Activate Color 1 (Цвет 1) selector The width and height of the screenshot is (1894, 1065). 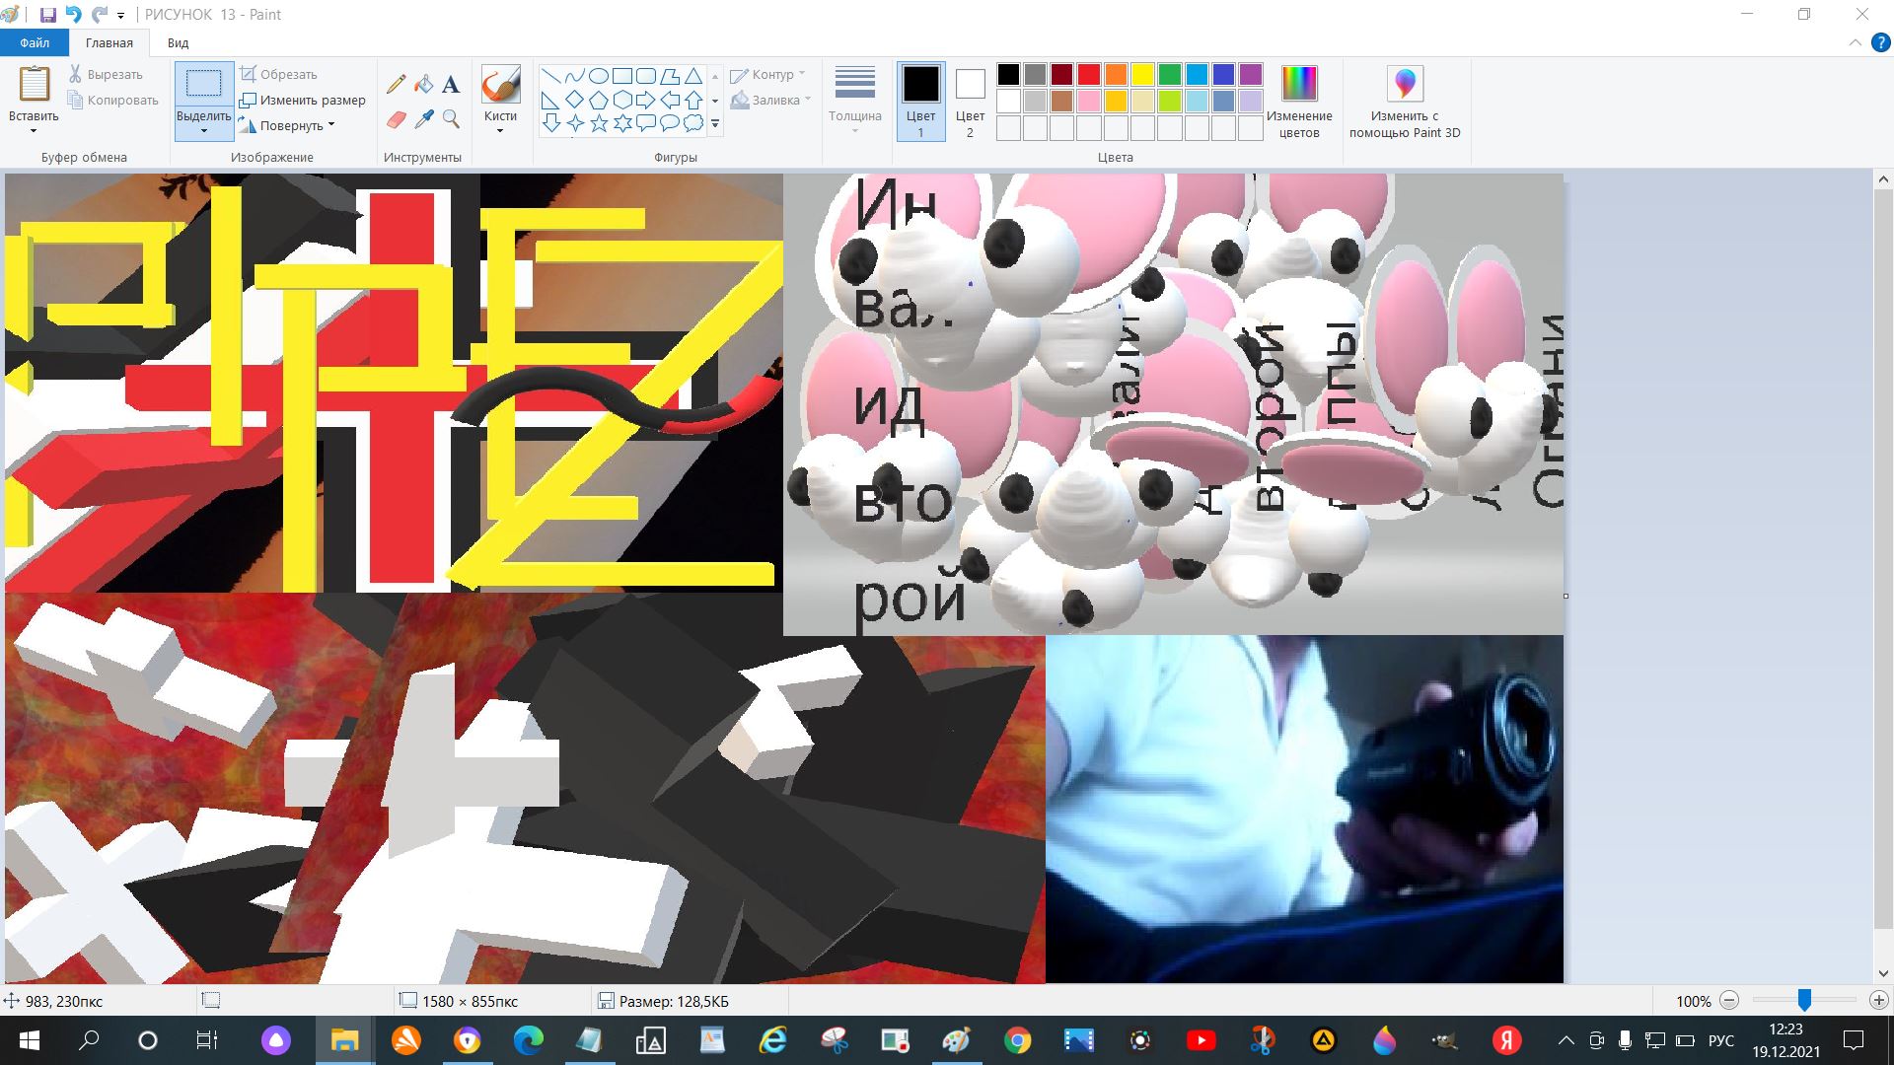click(920, 102)
